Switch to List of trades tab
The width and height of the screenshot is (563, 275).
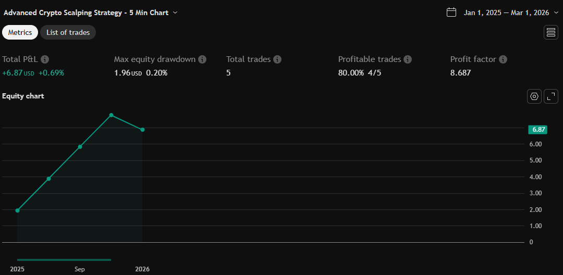click(68, 32)
